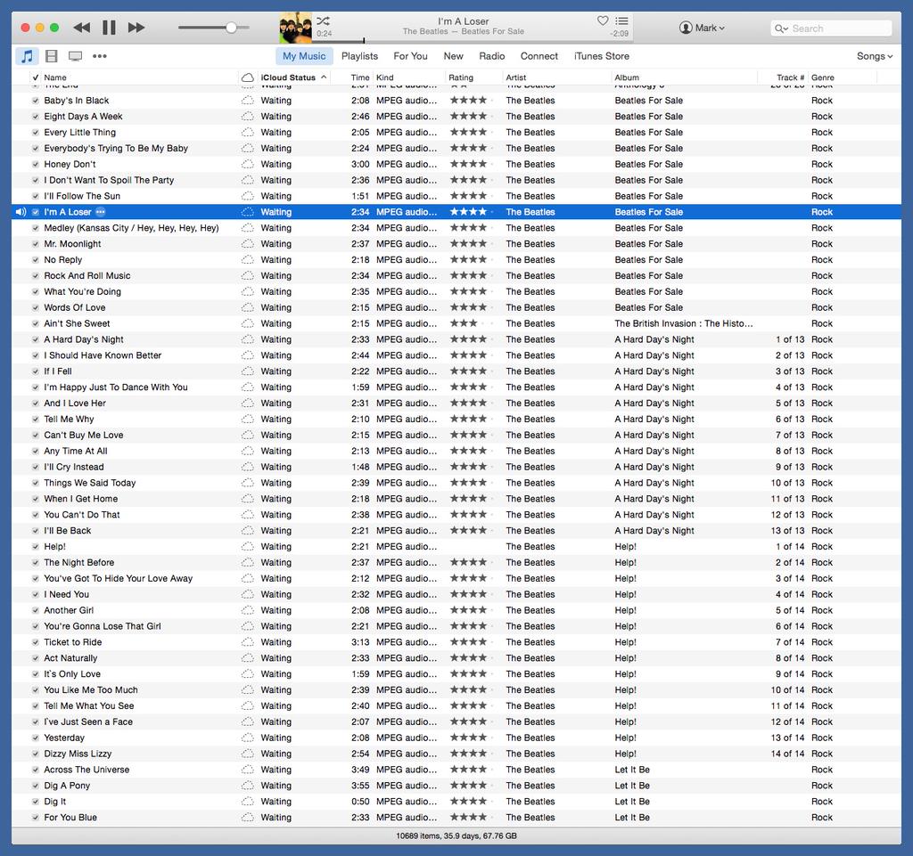This screenshot has height=856, width=913.
Task: Open the iTunes Store tab
Action: pyautogui.click(x=602, y=56)
